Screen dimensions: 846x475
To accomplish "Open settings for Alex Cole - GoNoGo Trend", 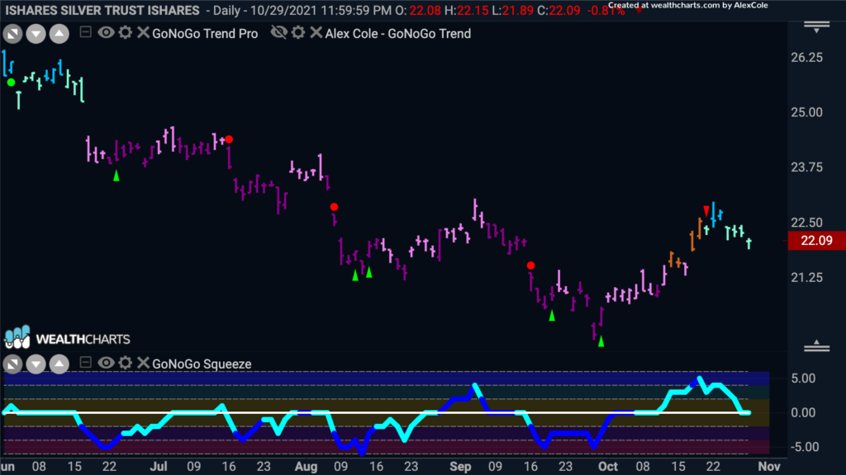I will (298, 33).
